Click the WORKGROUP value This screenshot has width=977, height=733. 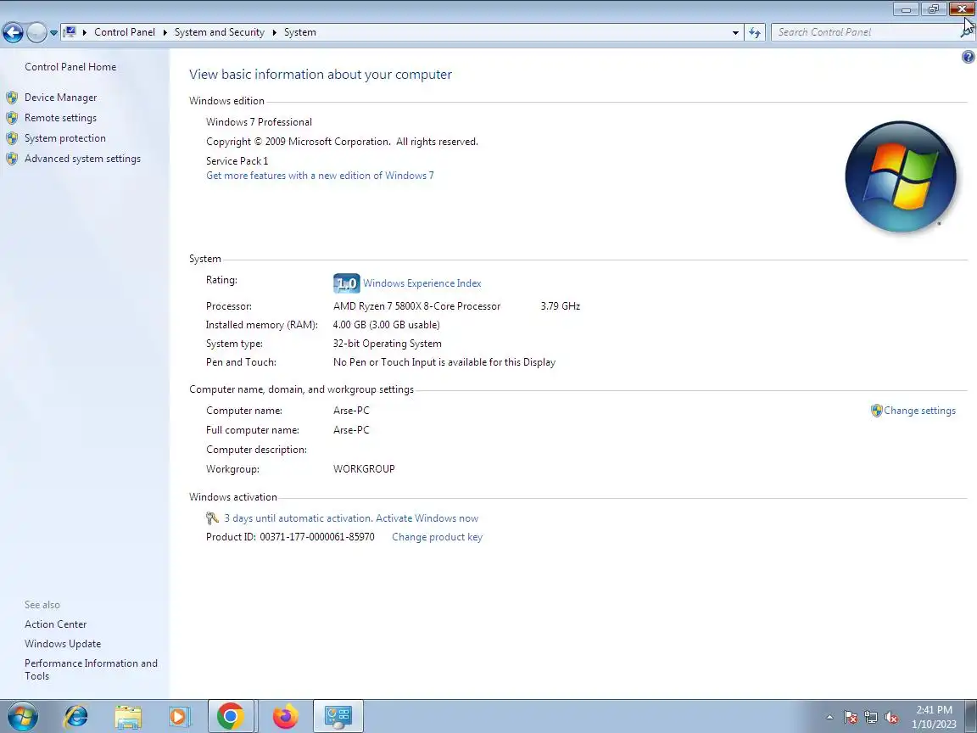point(364,468)
